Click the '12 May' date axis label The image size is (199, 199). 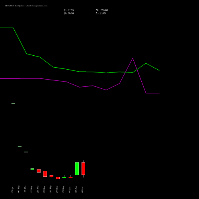pyautogui.click(x=25, y=189)
